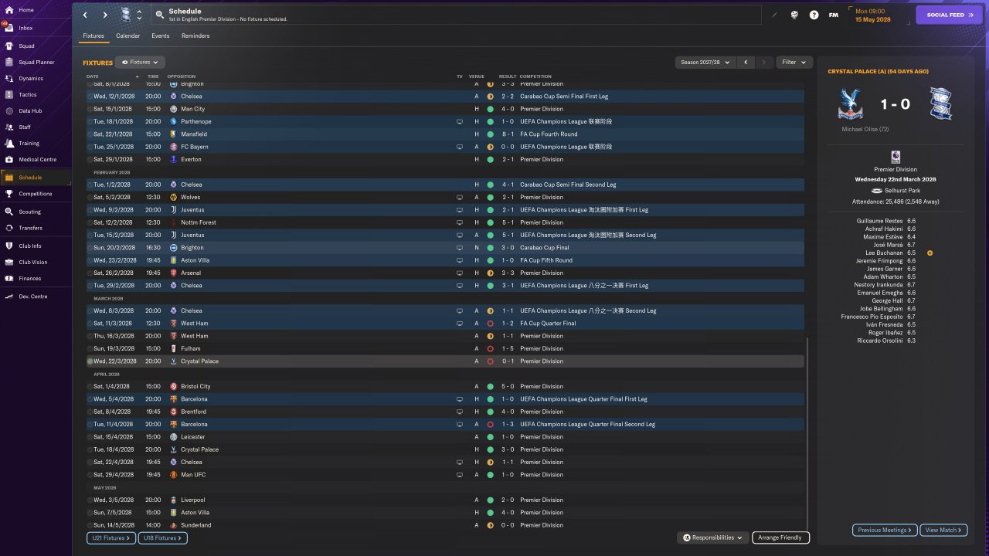Click the Previous Meetings button
The height and width of the screenshot is (556, 989).
[885, 530]
